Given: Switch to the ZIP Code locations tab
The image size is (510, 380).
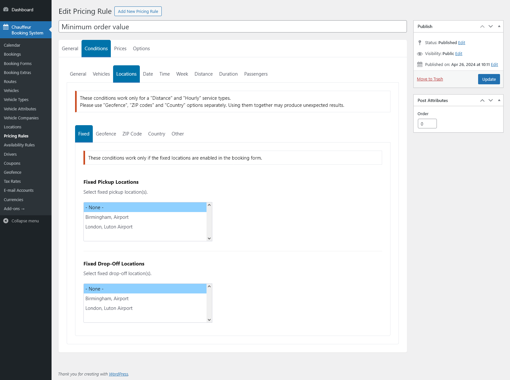Looking at the screenshot, I should [x=132, y=134].
